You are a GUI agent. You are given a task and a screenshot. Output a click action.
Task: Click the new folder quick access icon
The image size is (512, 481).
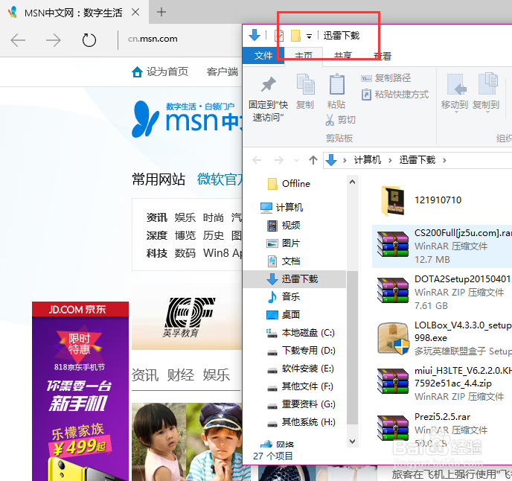(295, 35)
